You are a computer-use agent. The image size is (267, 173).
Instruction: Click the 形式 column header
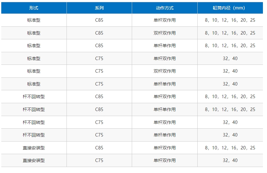tap(34, 8)
